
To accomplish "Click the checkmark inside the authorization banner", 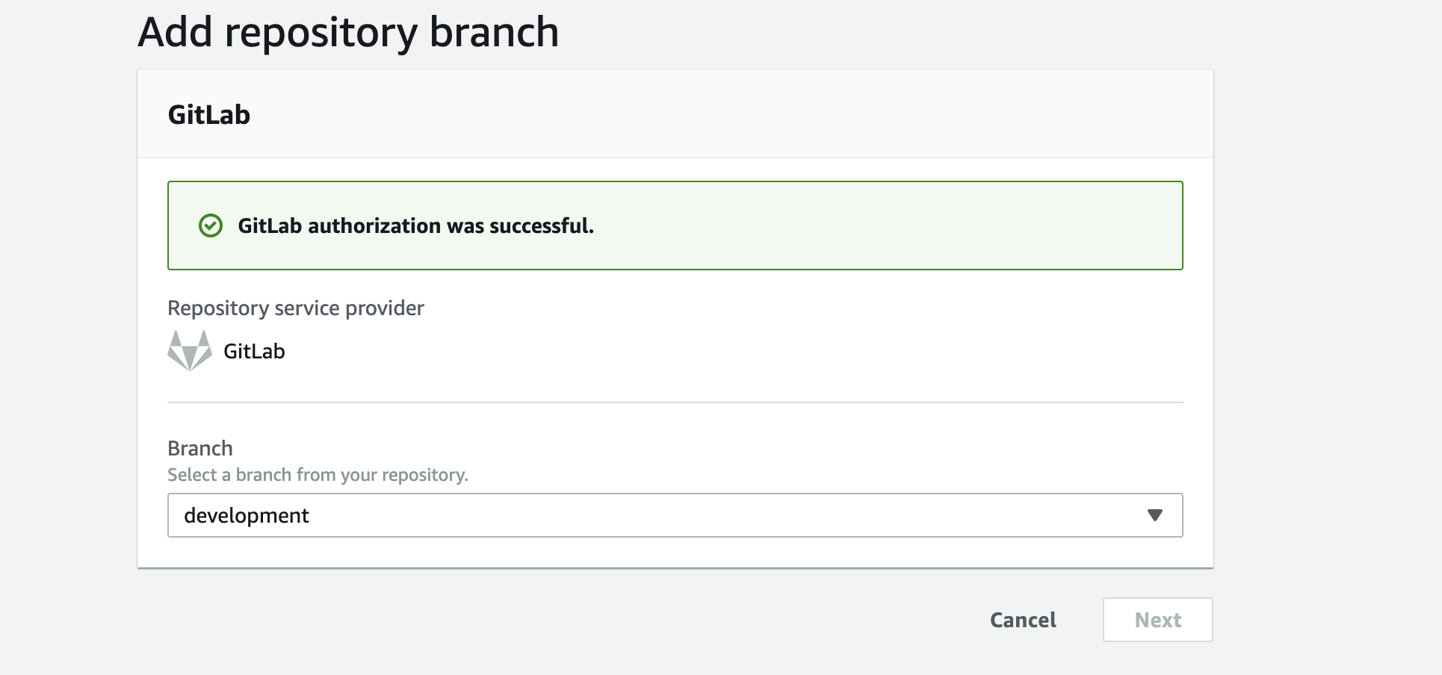I will click(x=210, y=225).
